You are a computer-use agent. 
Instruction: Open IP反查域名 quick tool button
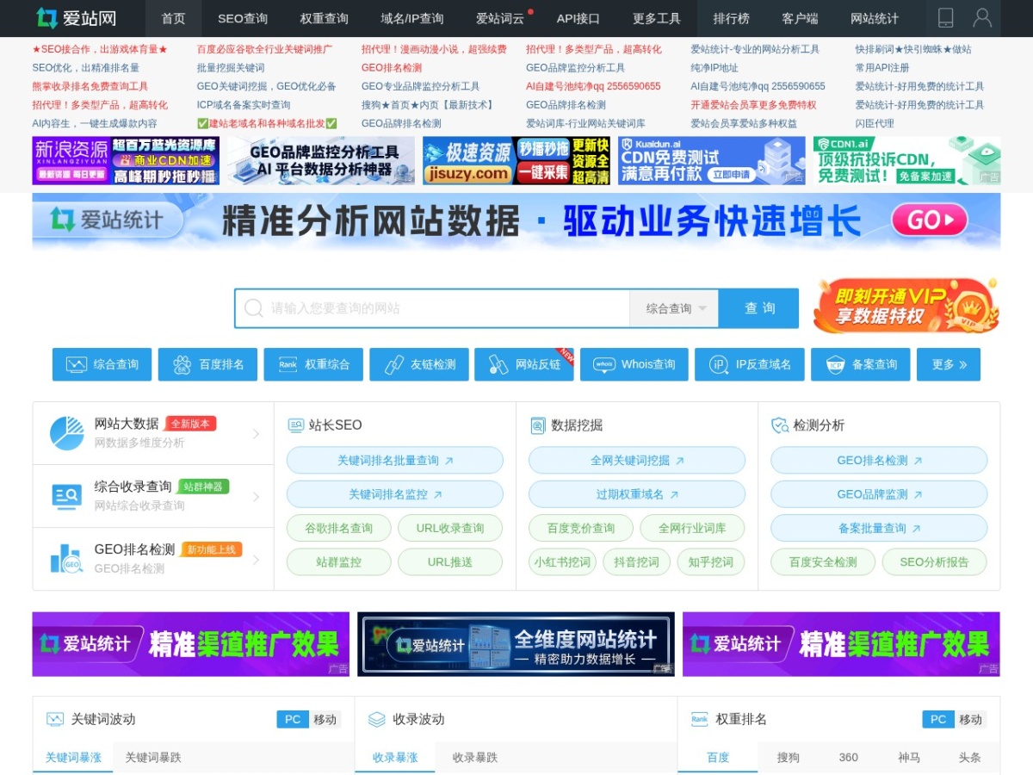pyautogui.click(x=749, y=364)
